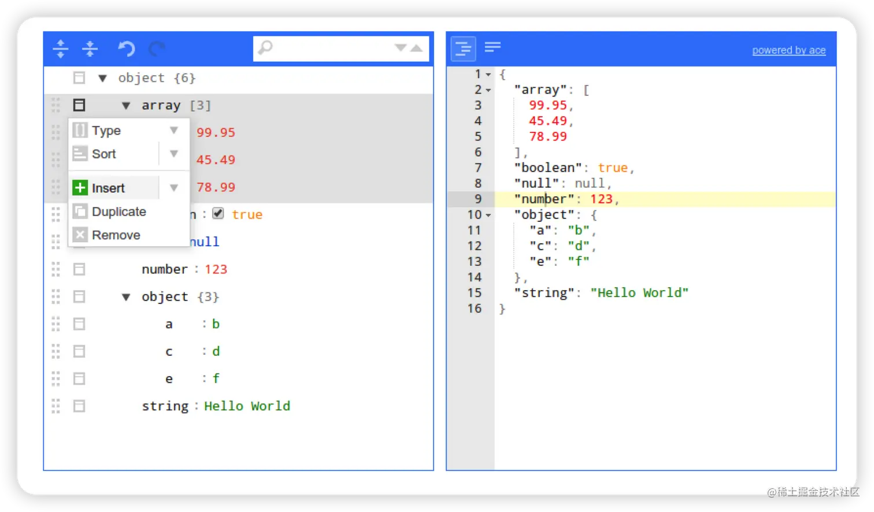
Task: Collapse the root object {6} node
Action: coord(102,78)
